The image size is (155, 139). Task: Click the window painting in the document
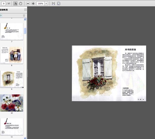(97, 73)
